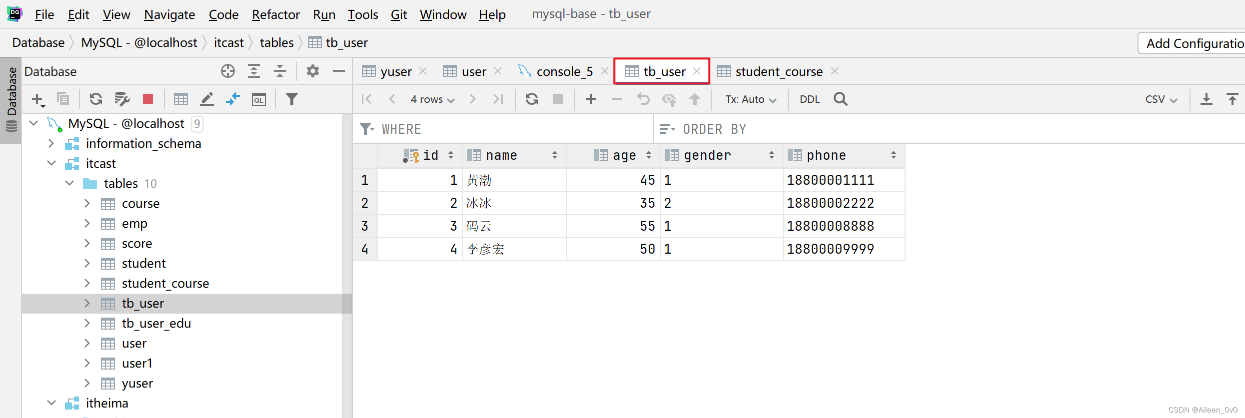Click the ORDER BY input field
This screenshot has width=1245, height=418.
[950, 129]
